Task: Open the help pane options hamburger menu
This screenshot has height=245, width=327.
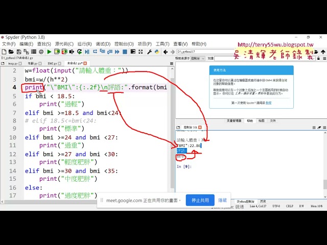Action: pos(323,59)
